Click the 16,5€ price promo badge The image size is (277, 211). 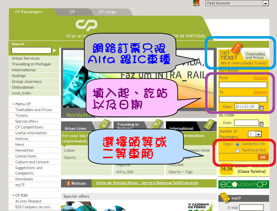pos(227,169)
